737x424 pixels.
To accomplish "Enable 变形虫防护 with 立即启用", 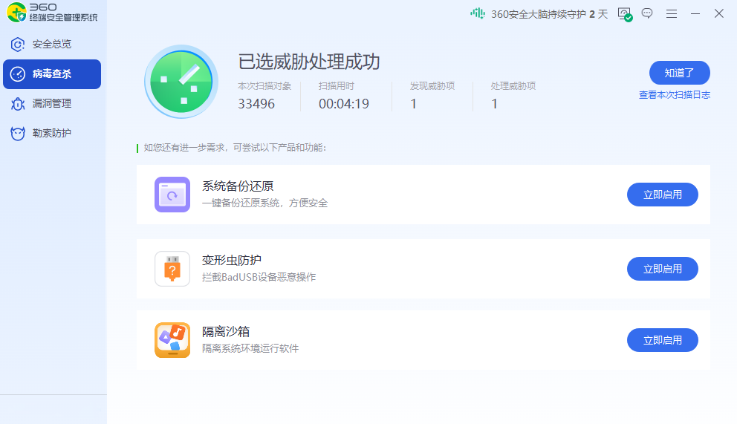I will 662,269.
